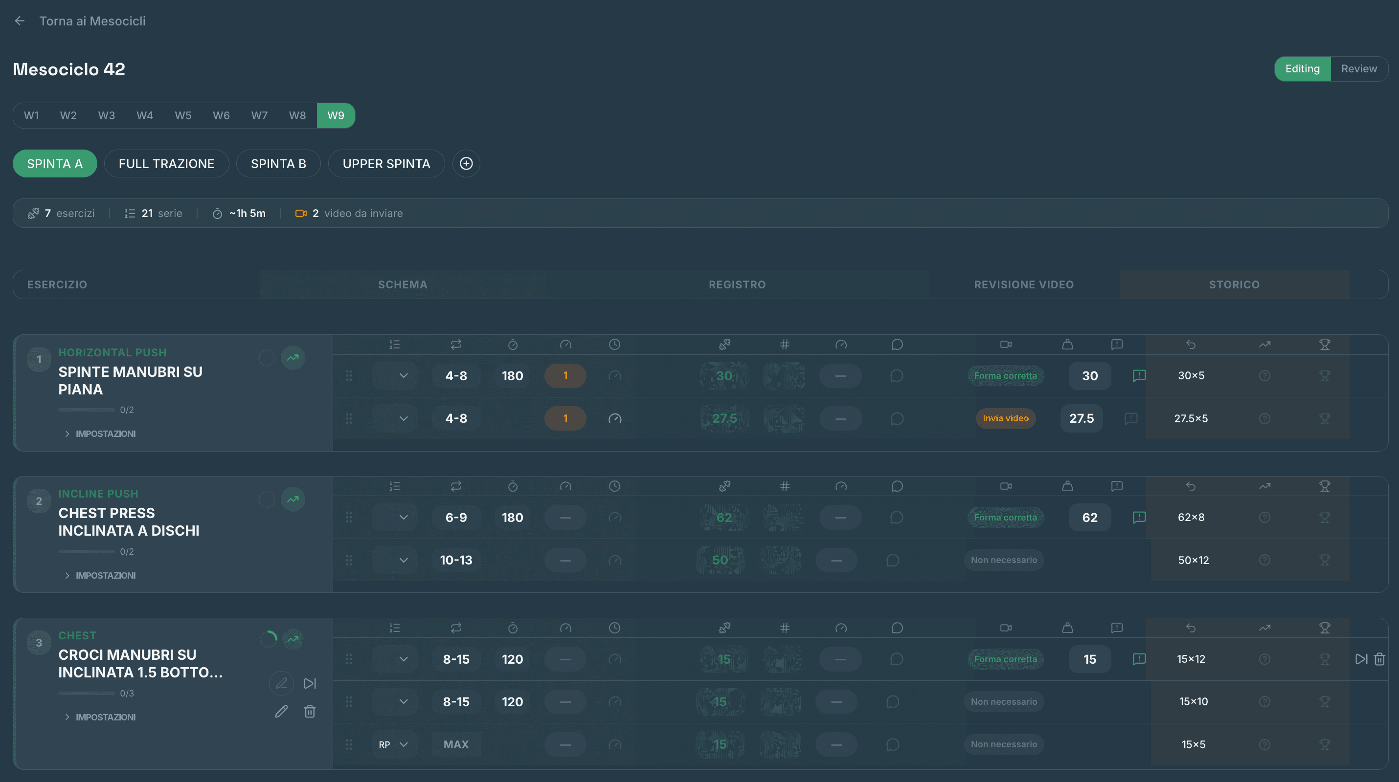The image size is (1399, 782).
Task: Open the set type dropdown in the 15×12 row
Action: click(394, 659)
